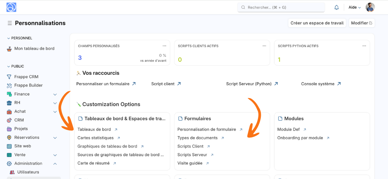Click the Champs personnalisés value 3
This screenshot has height=179, width=388.
[80, 58]
